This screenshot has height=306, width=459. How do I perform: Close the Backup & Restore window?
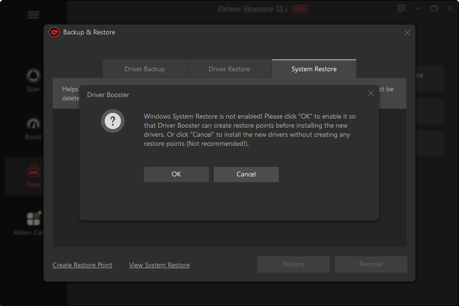coord(407,33)
